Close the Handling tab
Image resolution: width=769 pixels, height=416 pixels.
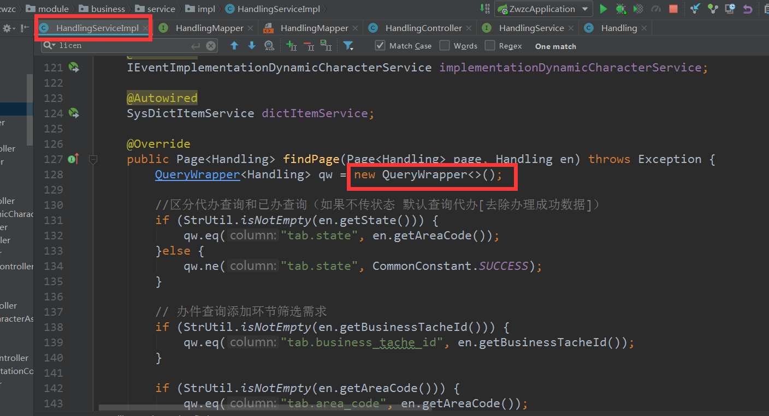pyautogui.click(x=644, y=28)
